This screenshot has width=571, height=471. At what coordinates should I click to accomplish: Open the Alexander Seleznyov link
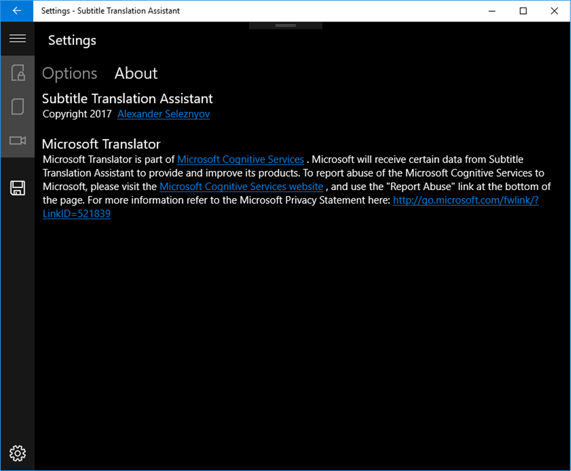(163, 114)
